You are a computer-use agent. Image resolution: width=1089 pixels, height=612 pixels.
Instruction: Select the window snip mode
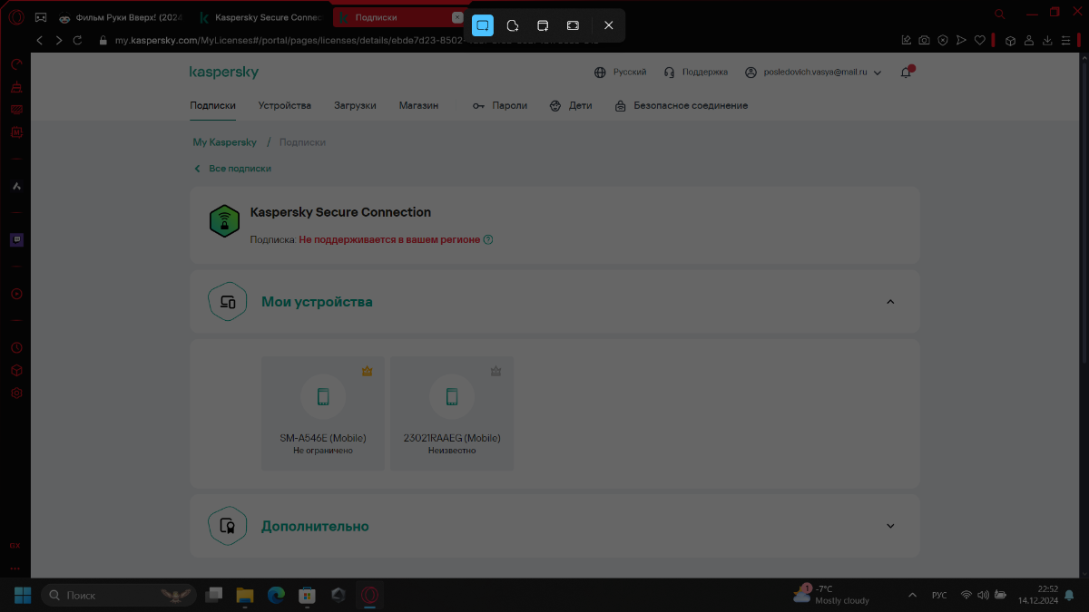click(543, 25)
